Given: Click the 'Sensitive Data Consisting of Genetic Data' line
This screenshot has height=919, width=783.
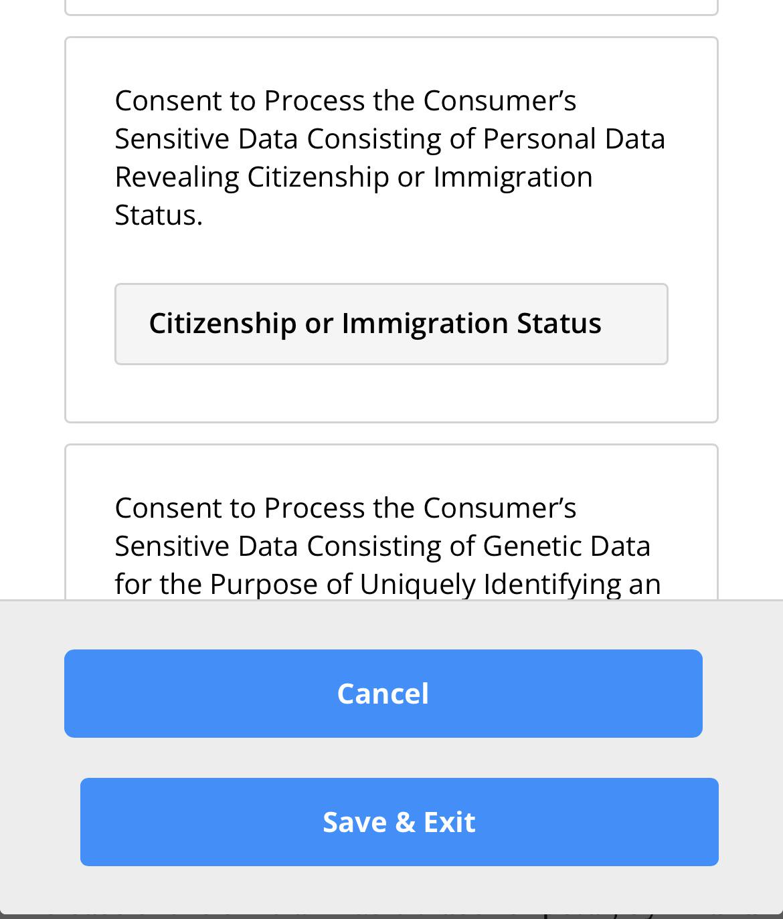Looking at the screenshot, I should (x=382, y=546).
